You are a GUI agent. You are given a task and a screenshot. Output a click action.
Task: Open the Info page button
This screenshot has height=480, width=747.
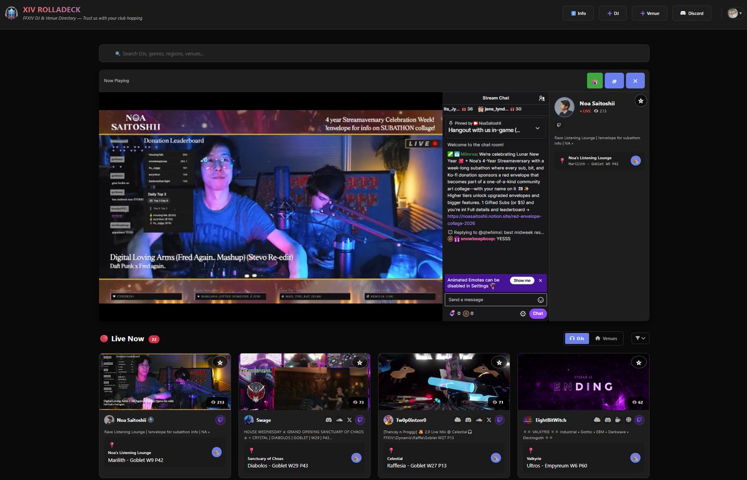tap(578, 13)
